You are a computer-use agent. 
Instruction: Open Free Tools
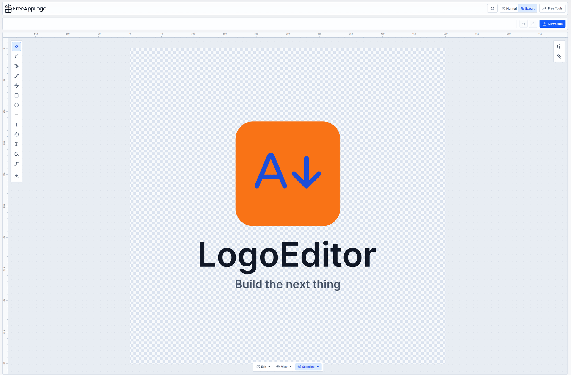pos(552,9)
